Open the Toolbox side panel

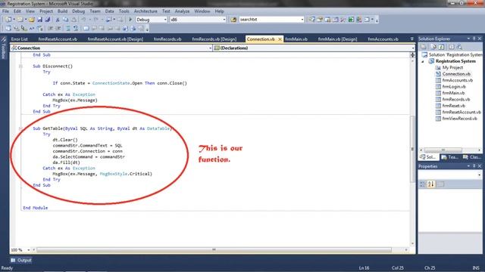coord(3,47)
